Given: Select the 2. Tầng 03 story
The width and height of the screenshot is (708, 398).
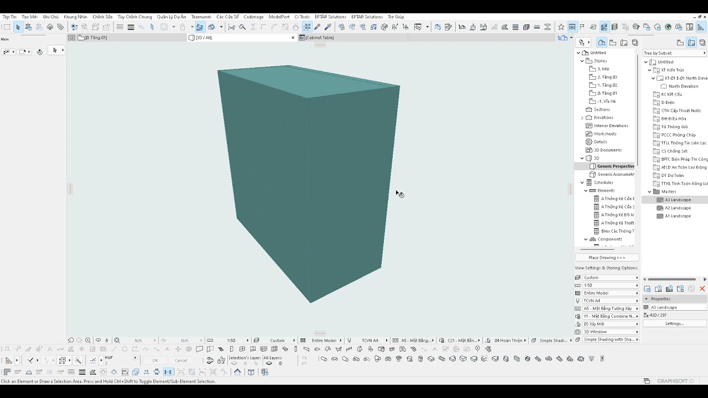Looking at the screenshot, I should pyautogui.click(x=607, y=77).
